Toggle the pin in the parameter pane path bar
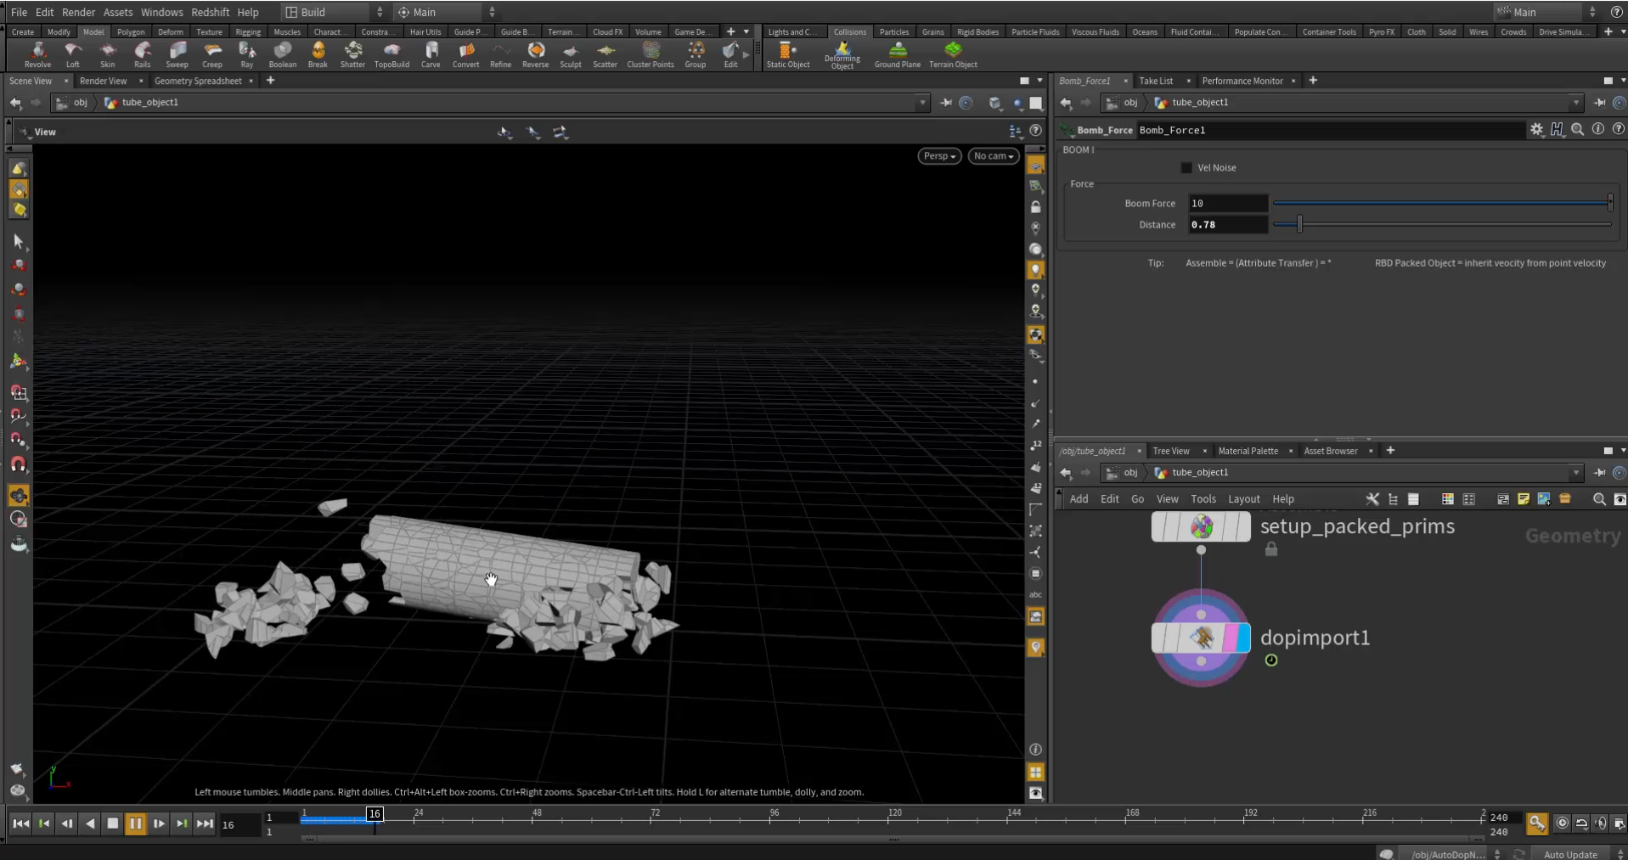The width and height of the screenshot is (1628, 860). [x=1599, y=103]
